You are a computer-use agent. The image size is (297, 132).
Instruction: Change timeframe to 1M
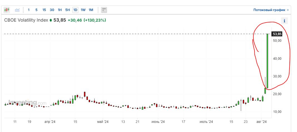click(x=91, y=10)
